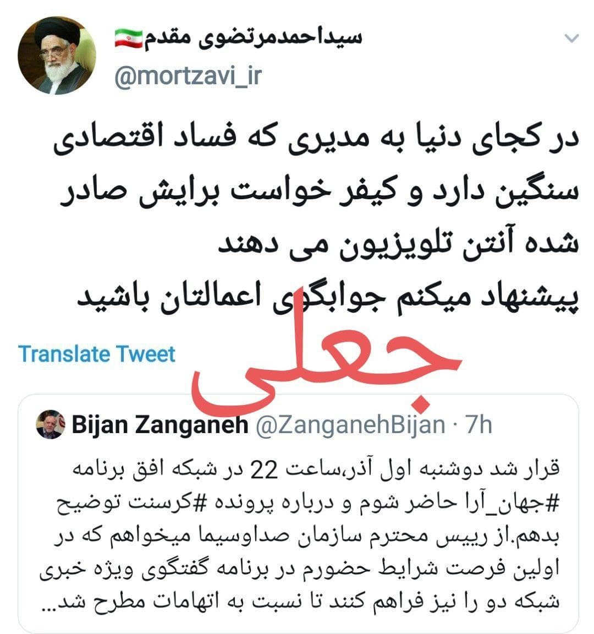Open the @ZanganehBijan handle

350,425
